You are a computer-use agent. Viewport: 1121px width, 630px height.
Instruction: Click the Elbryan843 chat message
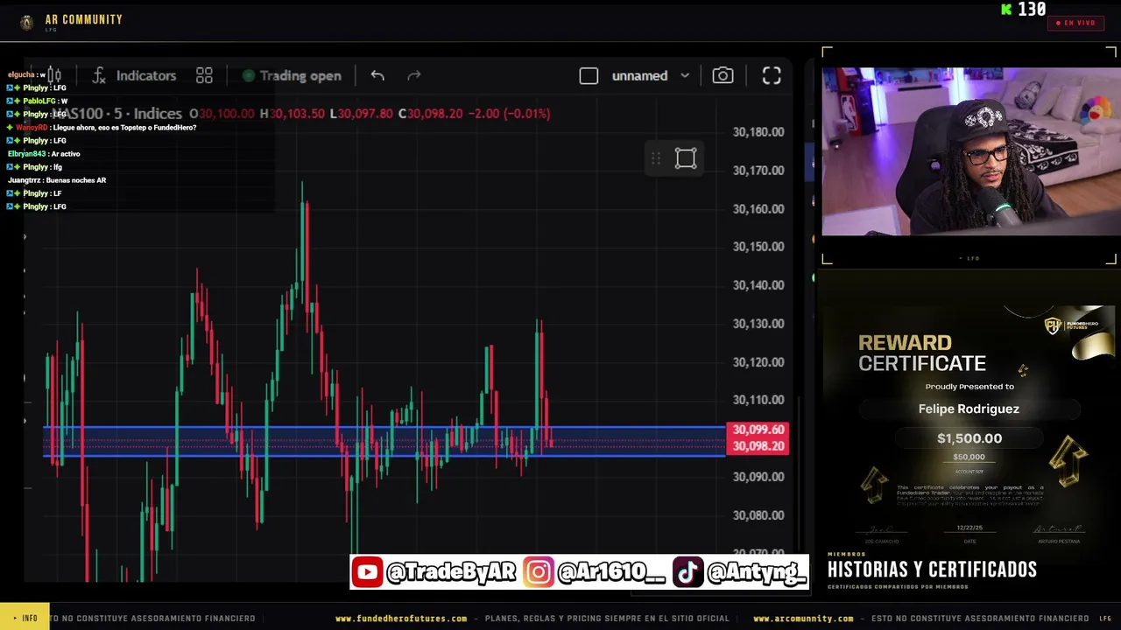pyautogui.click(x=44, y=154)
